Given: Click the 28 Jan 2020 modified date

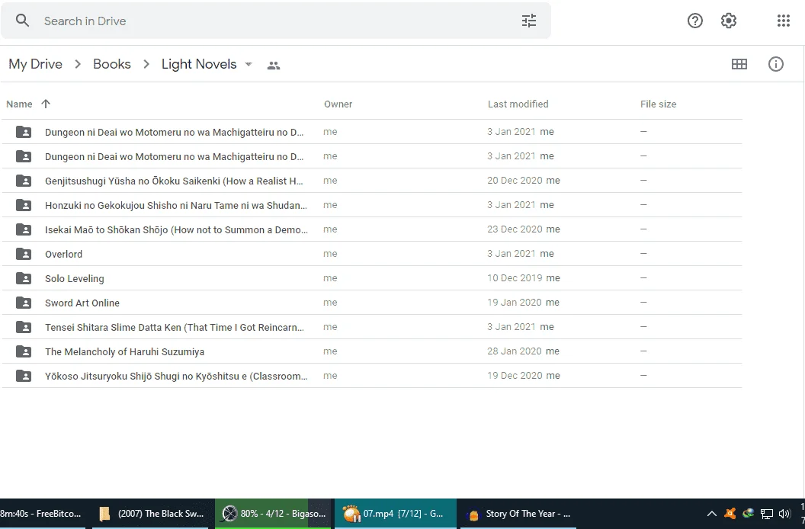Looking at the screenshot, I should click(515, 351).
